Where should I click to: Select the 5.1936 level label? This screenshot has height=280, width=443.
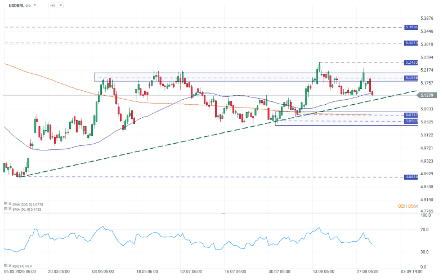pyautogui.click(x=411, y=78)
